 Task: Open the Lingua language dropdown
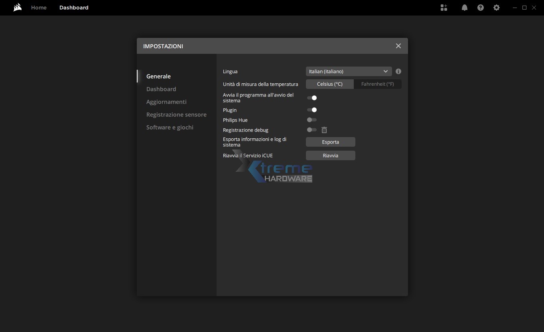click(x=349, y=71)
